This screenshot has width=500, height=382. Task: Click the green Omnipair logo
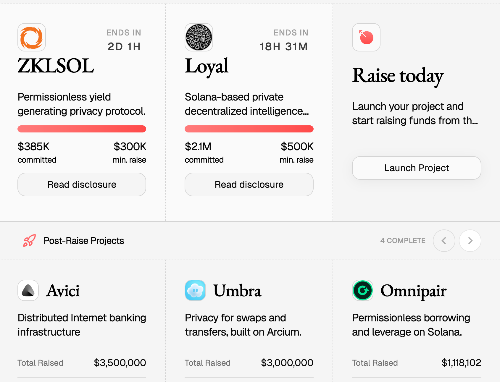(x=362, y=291)
